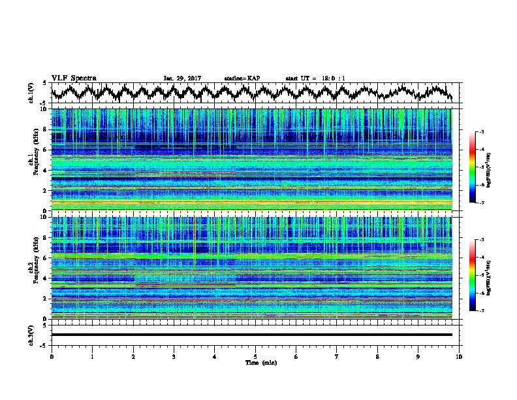The width and height of the screenshot is (517, 400).
Task: Click time axis tick label "10"
Action: [459, 356]
